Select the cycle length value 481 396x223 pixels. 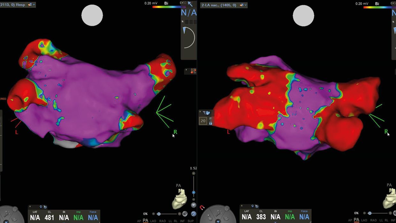(49, 218)
